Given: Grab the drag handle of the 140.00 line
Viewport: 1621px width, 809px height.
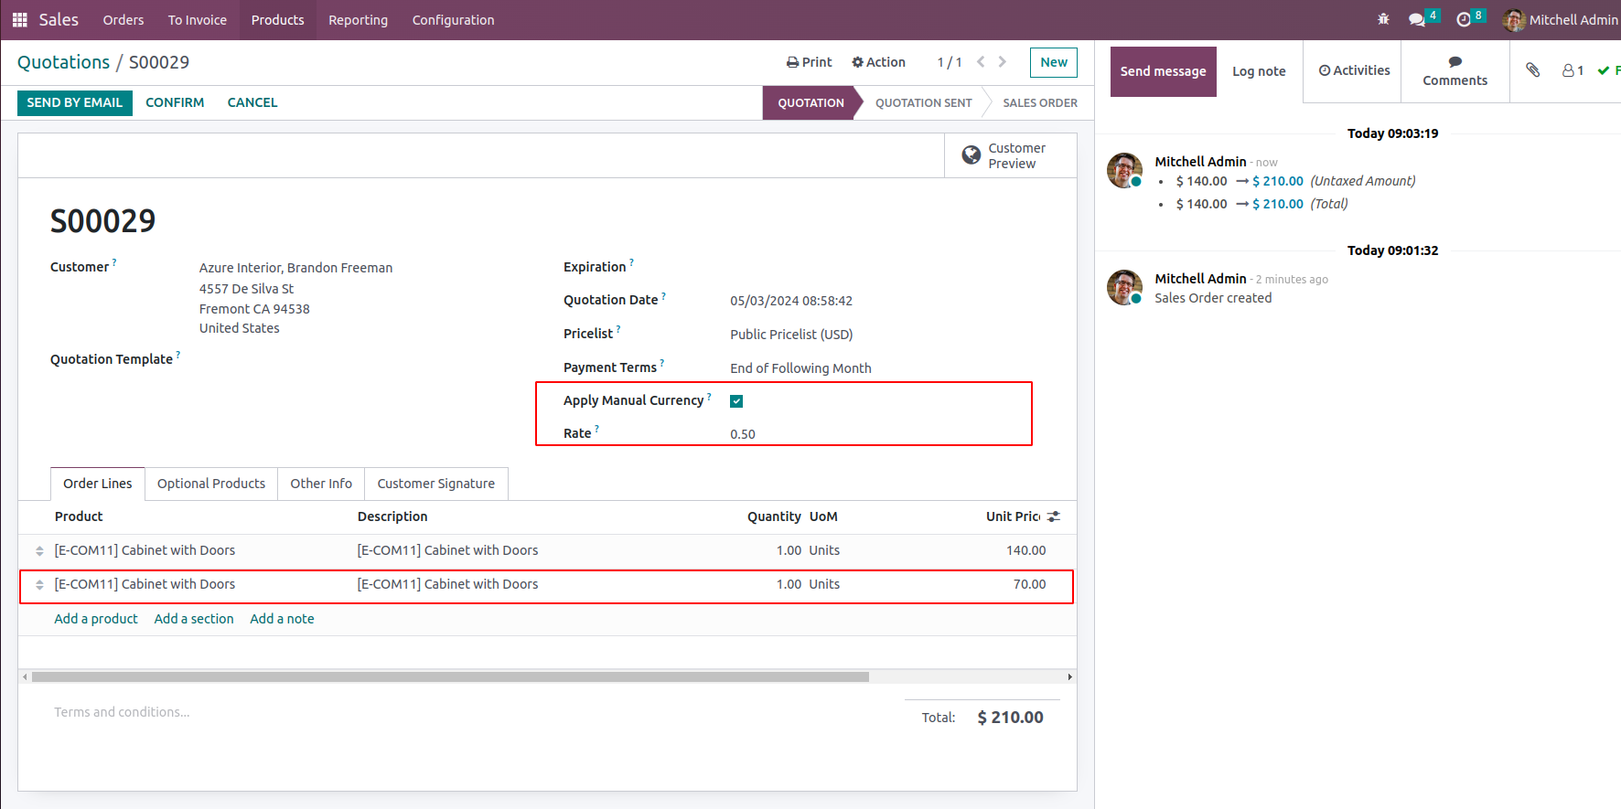Looking at the screenshot, I should pyautogui.click(x=39, y=550).
